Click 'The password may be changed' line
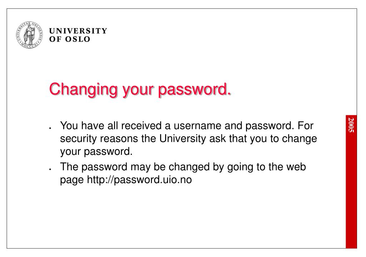The image size is (366, 257). pos(183,167)
